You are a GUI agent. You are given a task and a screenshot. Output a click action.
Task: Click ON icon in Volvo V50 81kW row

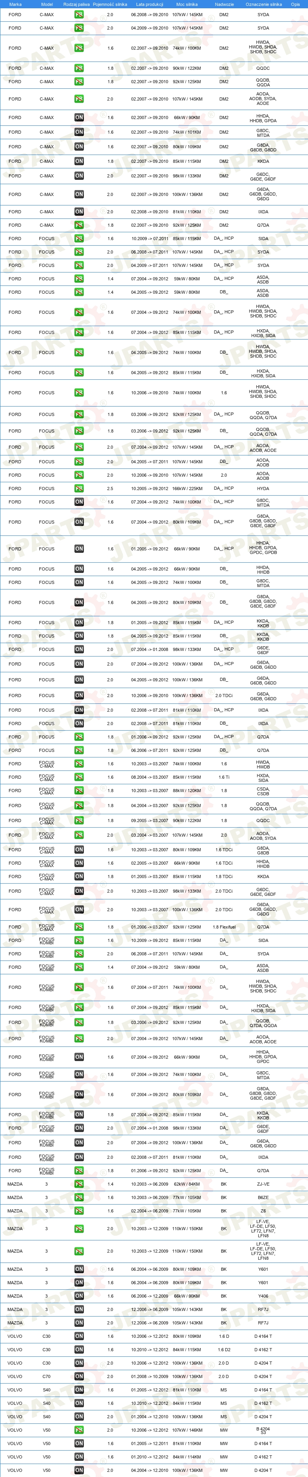click(x=79, y=1444)
